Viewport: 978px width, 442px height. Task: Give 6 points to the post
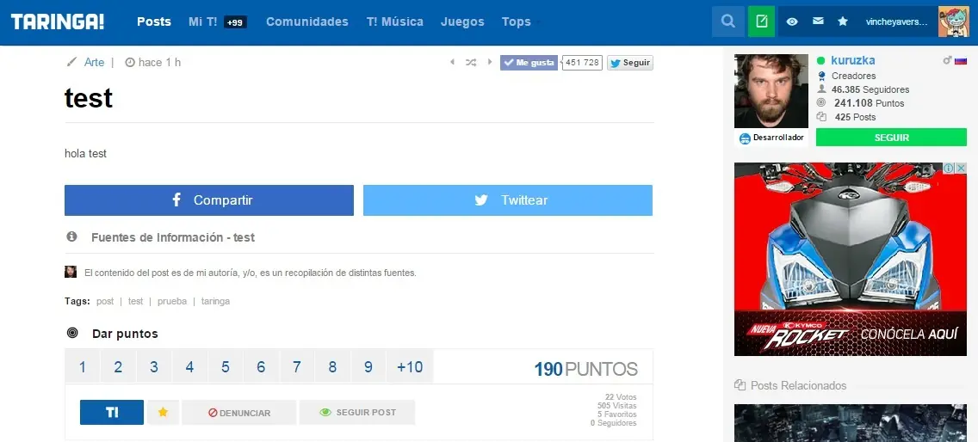click(261, 366)
